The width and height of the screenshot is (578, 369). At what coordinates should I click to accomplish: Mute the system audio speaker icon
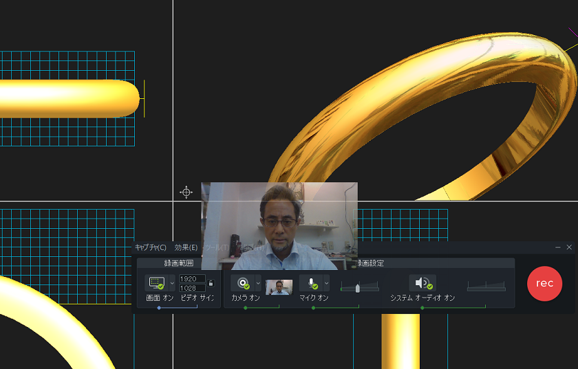pos(422,283)
